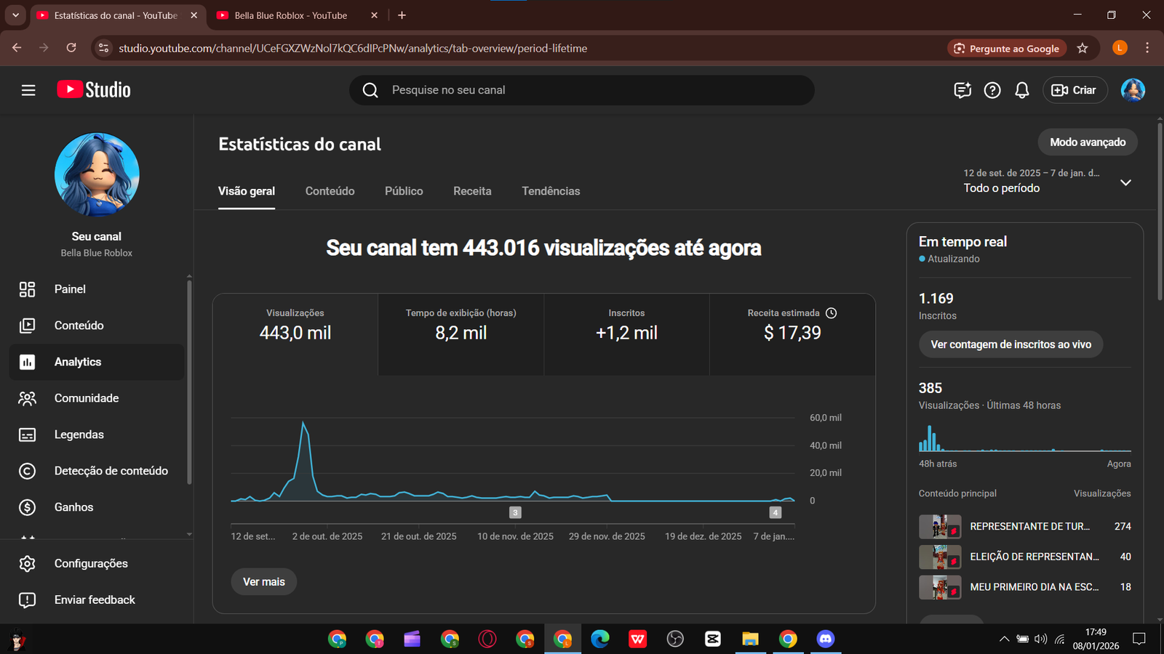Bookmark this page with the star icon
This screenshot has height=654, width=1164.
(1083, 48)
